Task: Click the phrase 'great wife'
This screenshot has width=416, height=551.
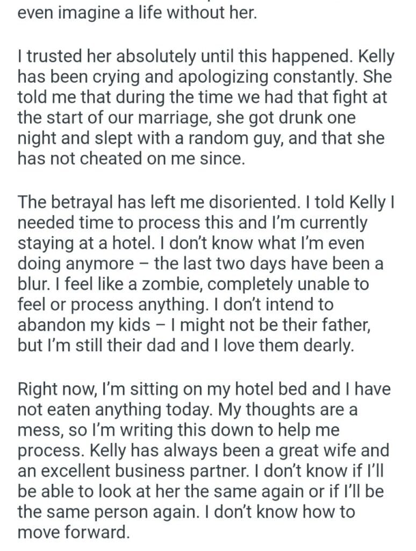Action: 326,450
